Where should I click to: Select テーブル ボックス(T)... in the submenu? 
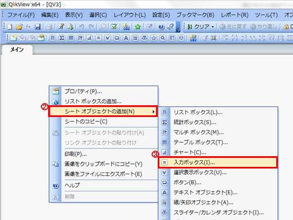point(218,142)
